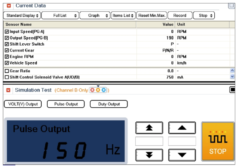The width and height of the screenshot is (238, 168).
Task: Select the VOLT(V) Output mode
Action: pyautogui.click(x=23, y=104)
